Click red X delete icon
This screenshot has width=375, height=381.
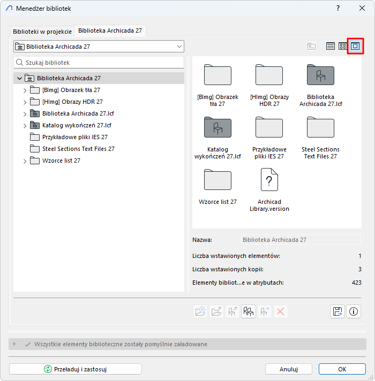pos(281,311)
